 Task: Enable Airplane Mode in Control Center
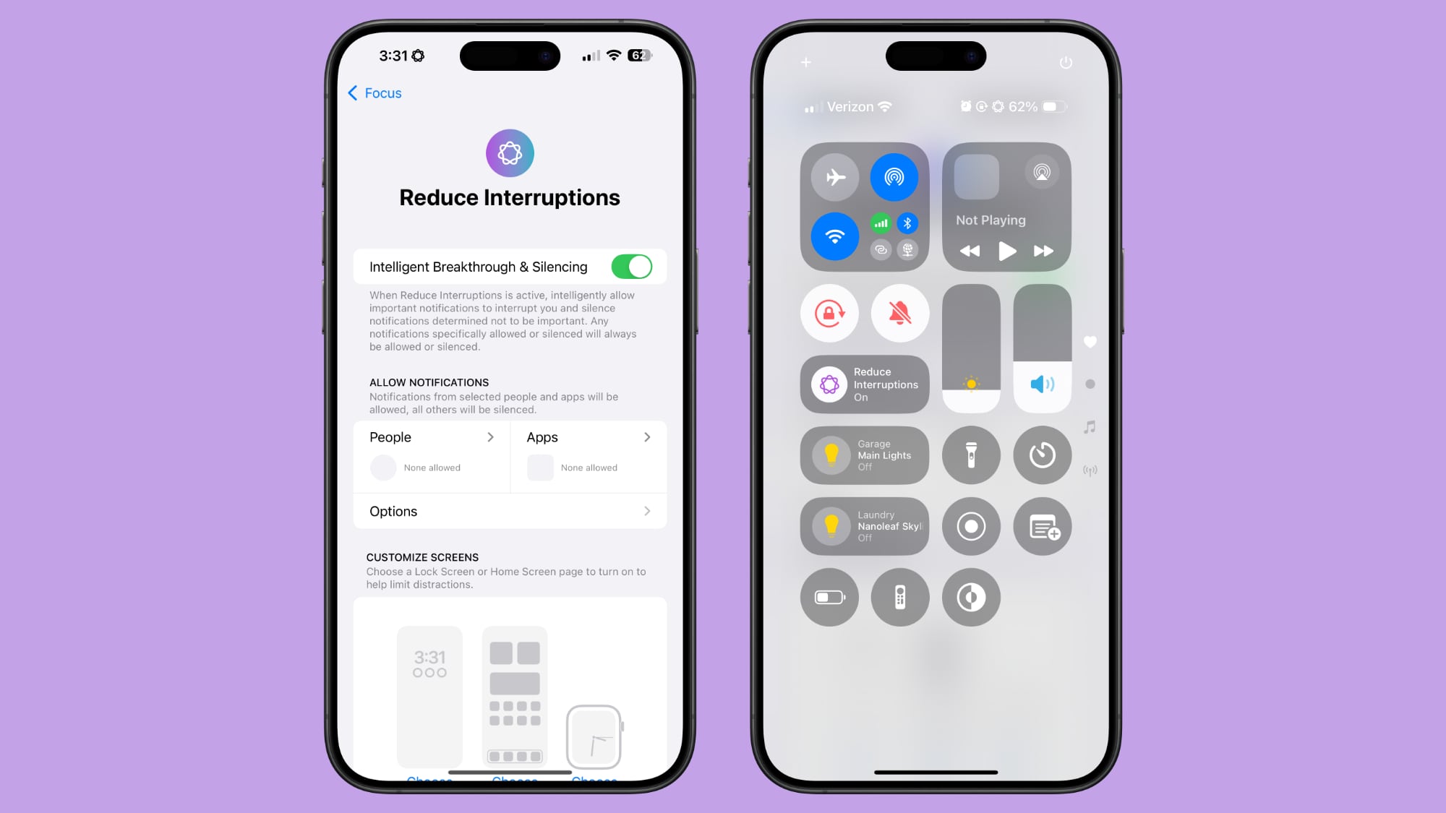835,176
